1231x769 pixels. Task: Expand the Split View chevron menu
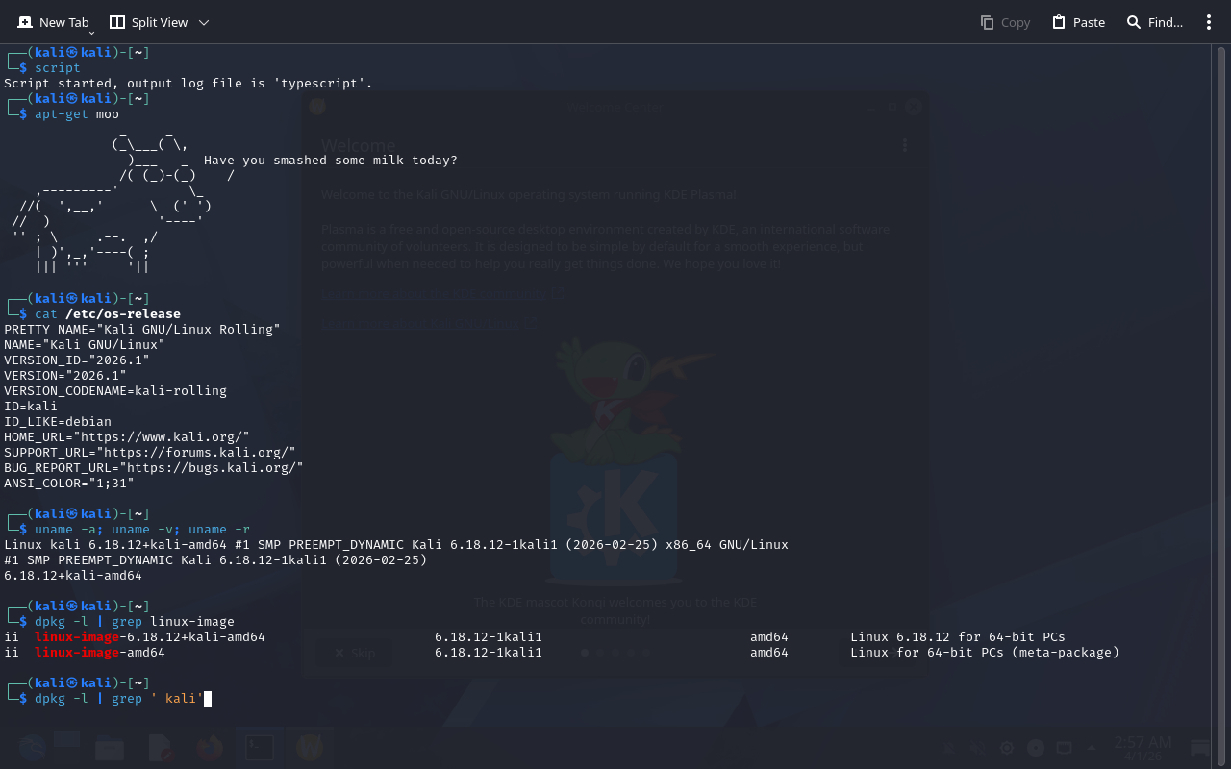coord(203,22)
